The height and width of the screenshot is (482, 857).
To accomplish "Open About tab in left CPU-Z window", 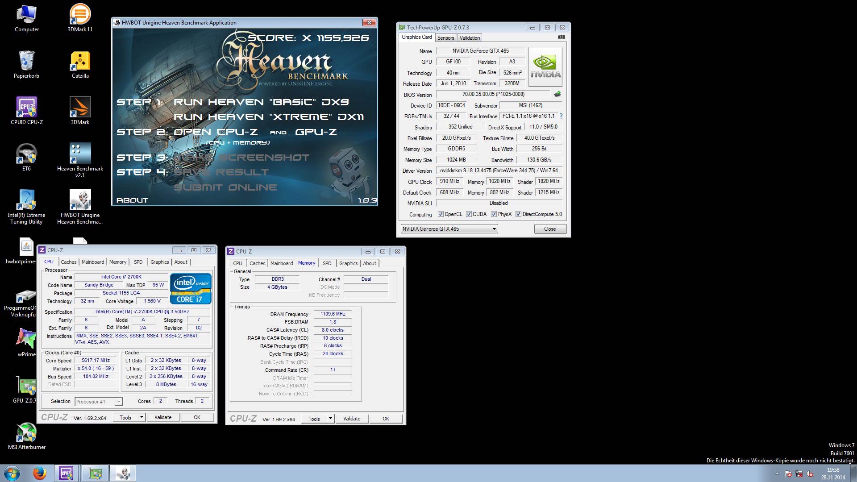I will point(181,262).
